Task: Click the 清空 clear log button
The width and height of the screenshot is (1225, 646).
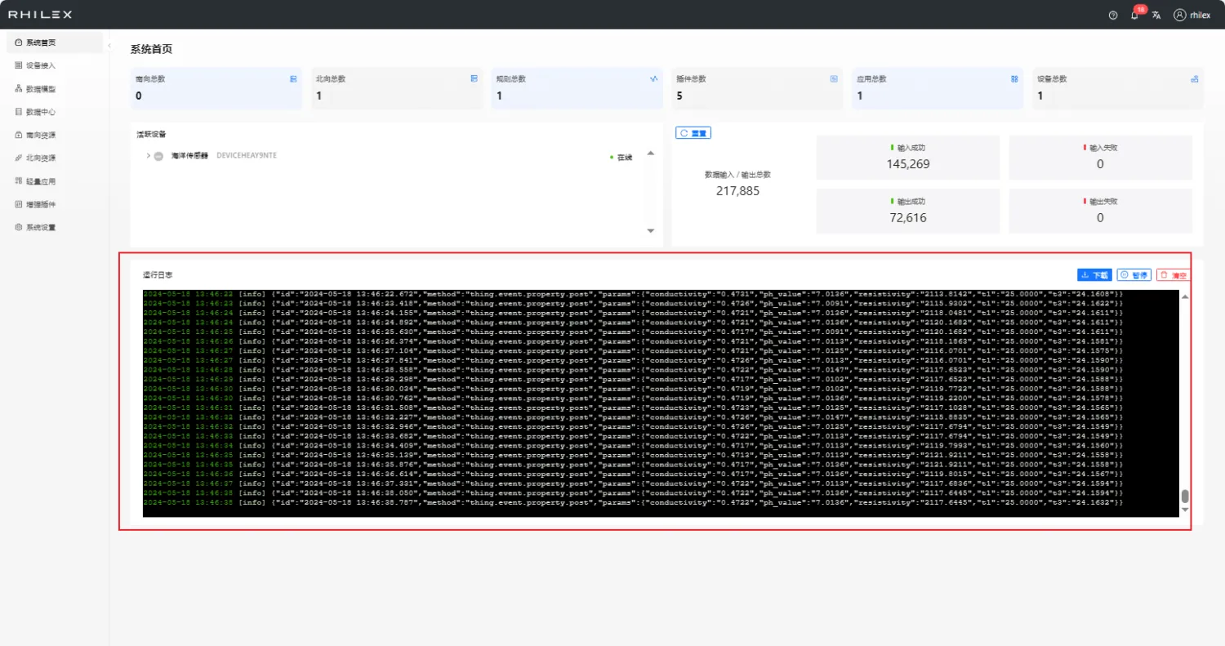Action: pos(1173,275)
